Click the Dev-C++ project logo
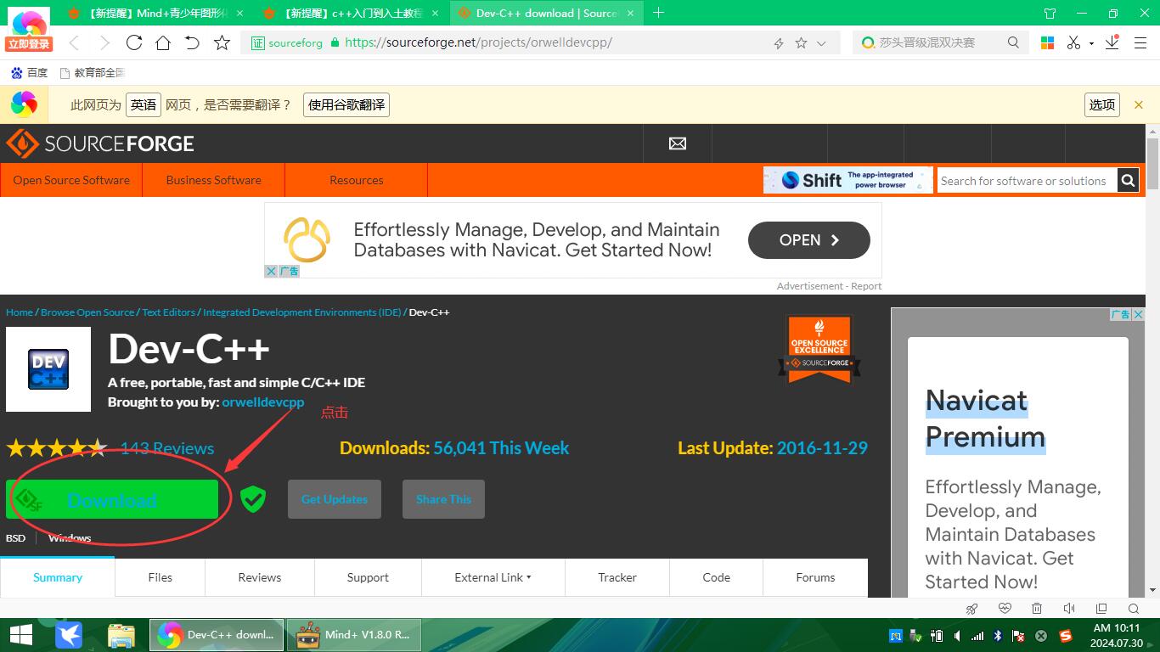This screenshot has width=1160, height=652. (48, 369)
